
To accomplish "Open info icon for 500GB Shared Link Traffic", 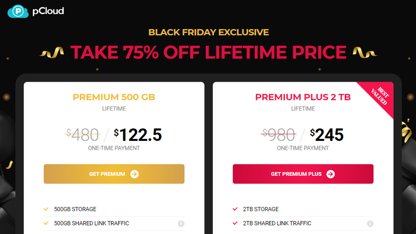I will (x=181, y=224).
